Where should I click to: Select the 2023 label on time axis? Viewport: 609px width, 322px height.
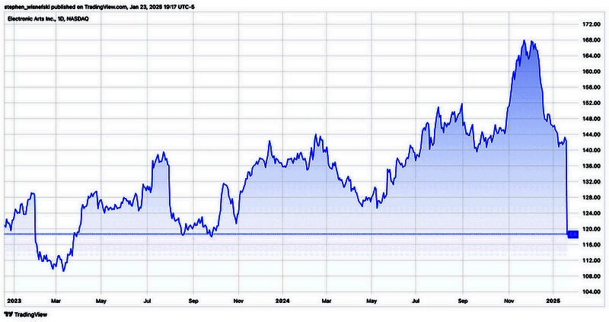coord(13,301)
